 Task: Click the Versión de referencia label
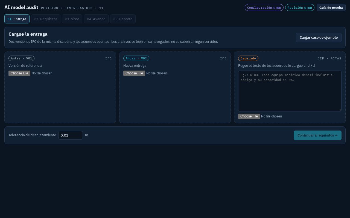[x=25, y=66]
